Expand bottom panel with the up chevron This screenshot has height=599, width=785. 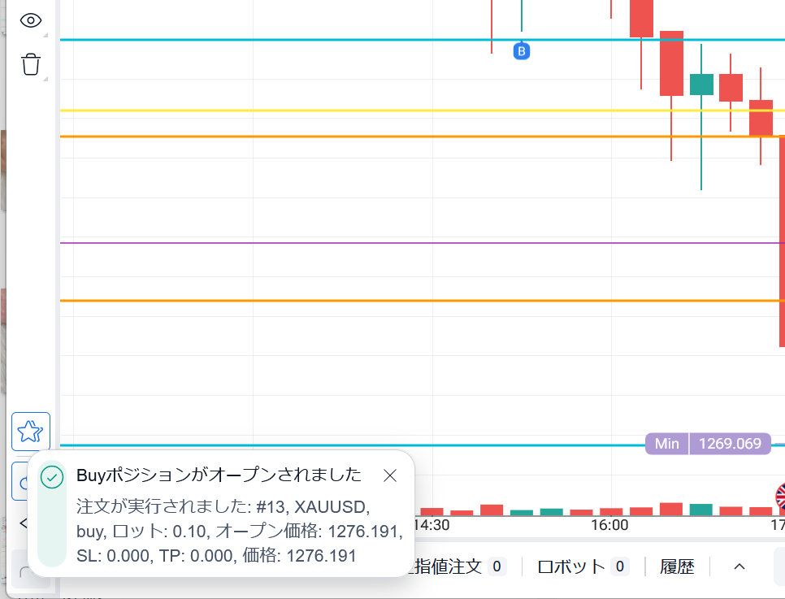pos(739,566)
